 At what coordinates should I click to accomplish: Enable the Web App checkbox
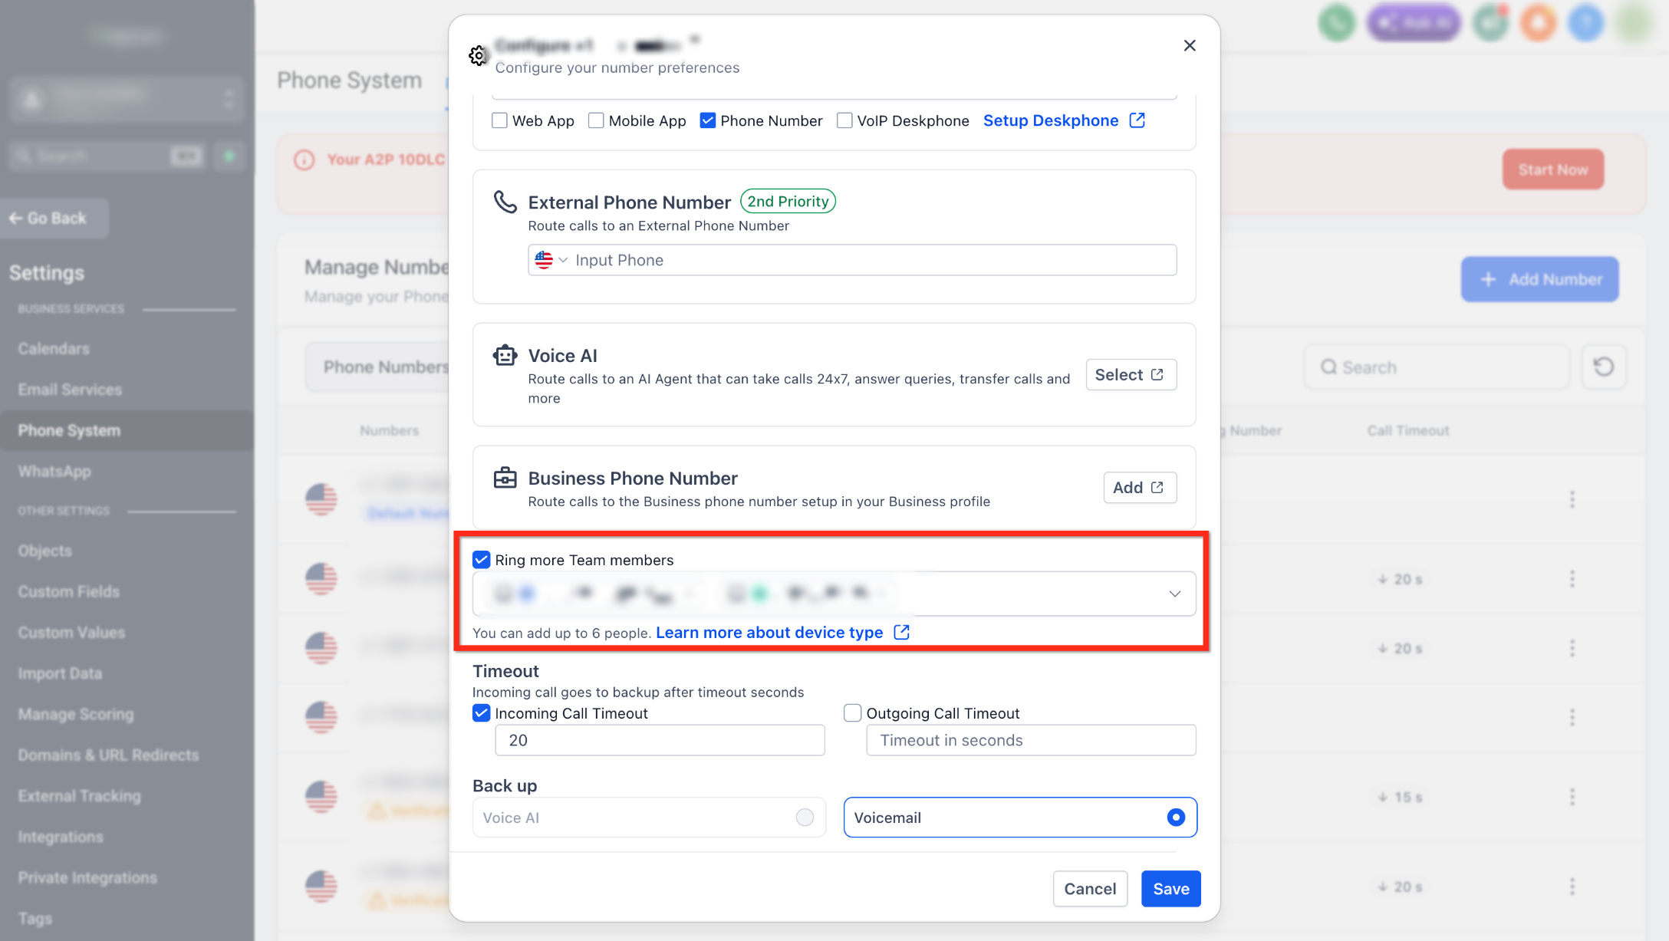(x=499, y=120)
